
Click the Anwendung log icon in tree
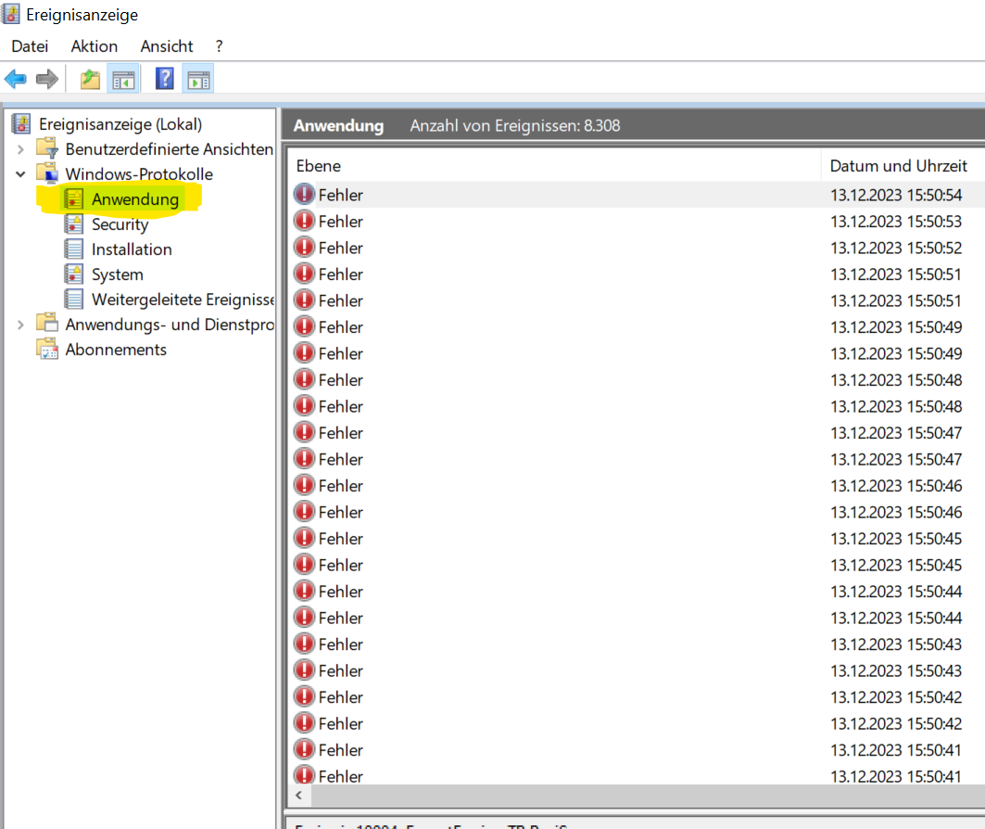coord(73,198)
